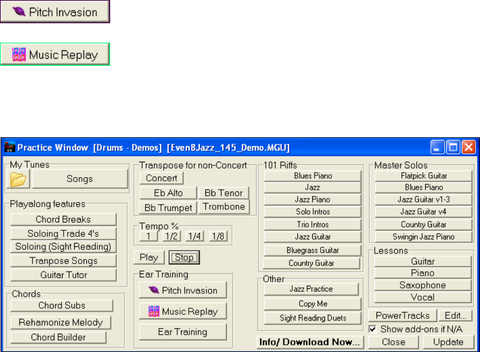Open Piano lessons

point(423,273)
